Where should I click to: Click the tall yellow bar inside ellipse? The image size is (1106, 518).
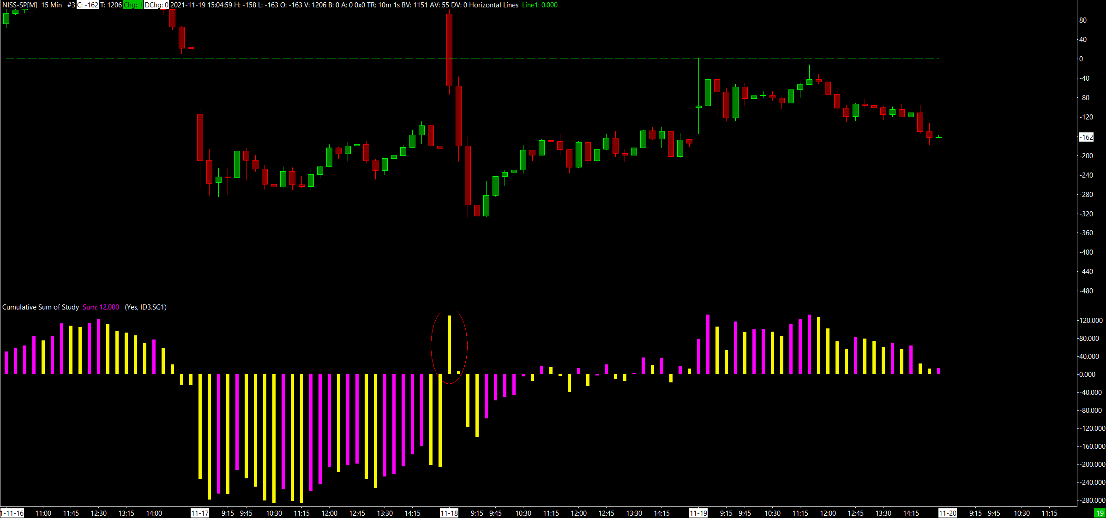click(x=449, y=344)
